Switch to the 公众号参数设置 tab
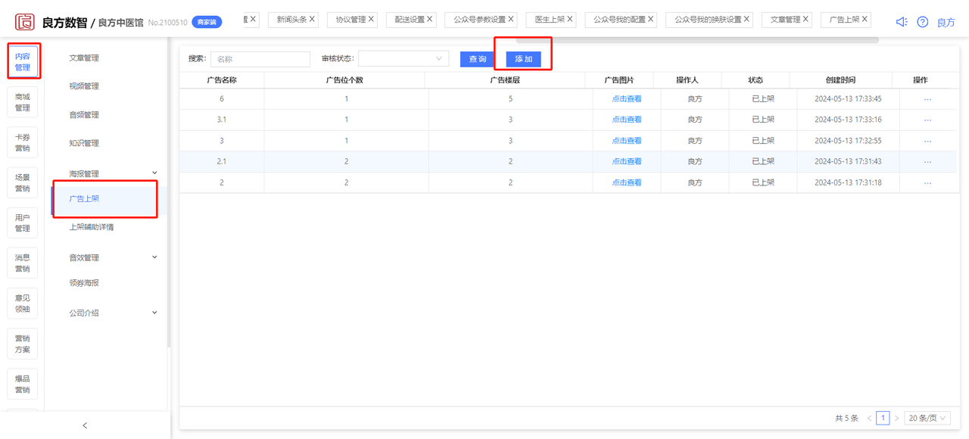 tap(479, 20)
